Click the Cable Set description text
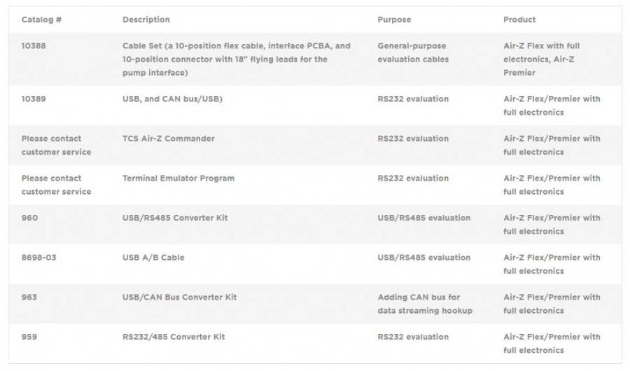Screen dimensions: 630x371 pyautogui.click(x=236, y=59)
